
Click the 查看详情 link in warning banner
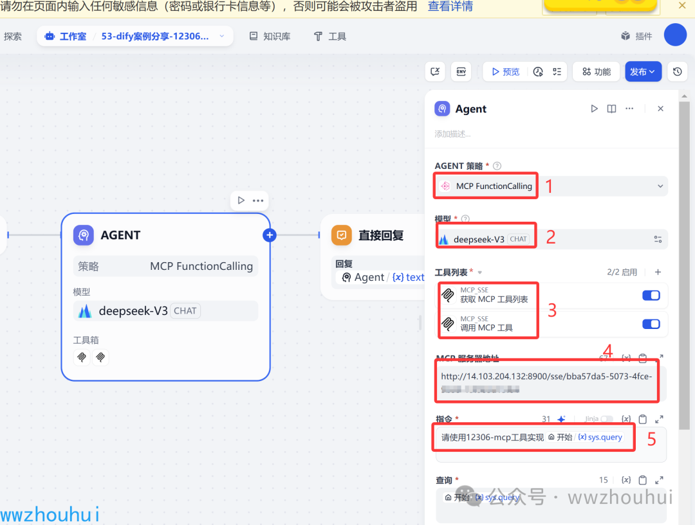point(450,6)
